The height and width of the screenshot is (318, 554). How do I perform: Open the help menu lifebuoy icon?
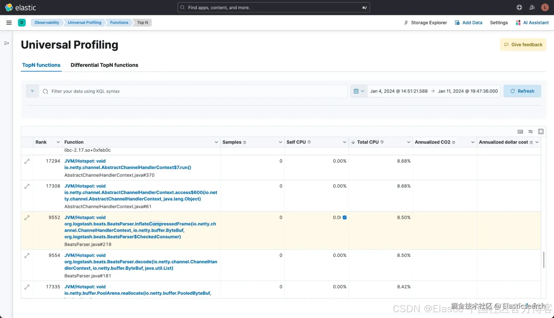click(519, 7)
